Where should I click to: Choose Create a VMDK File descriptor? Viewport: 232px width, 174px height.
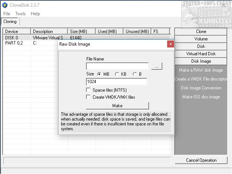click(x=201, y=79)
